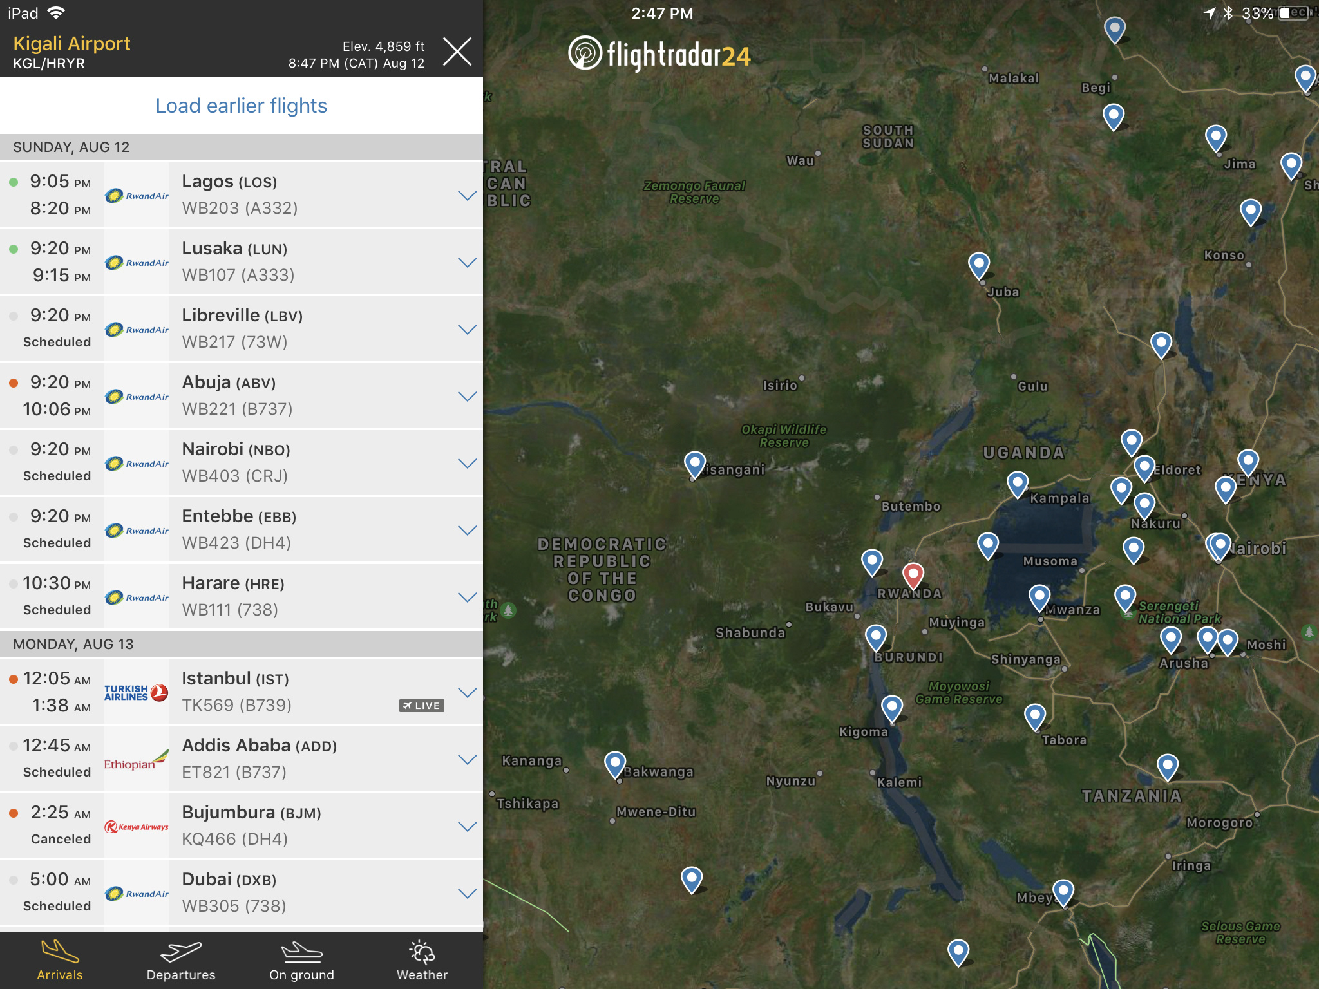The height and width of the screenshot is (989, 1319).
Task: Tap the Flightradar24 logo
Action: [x=659, y=54]
